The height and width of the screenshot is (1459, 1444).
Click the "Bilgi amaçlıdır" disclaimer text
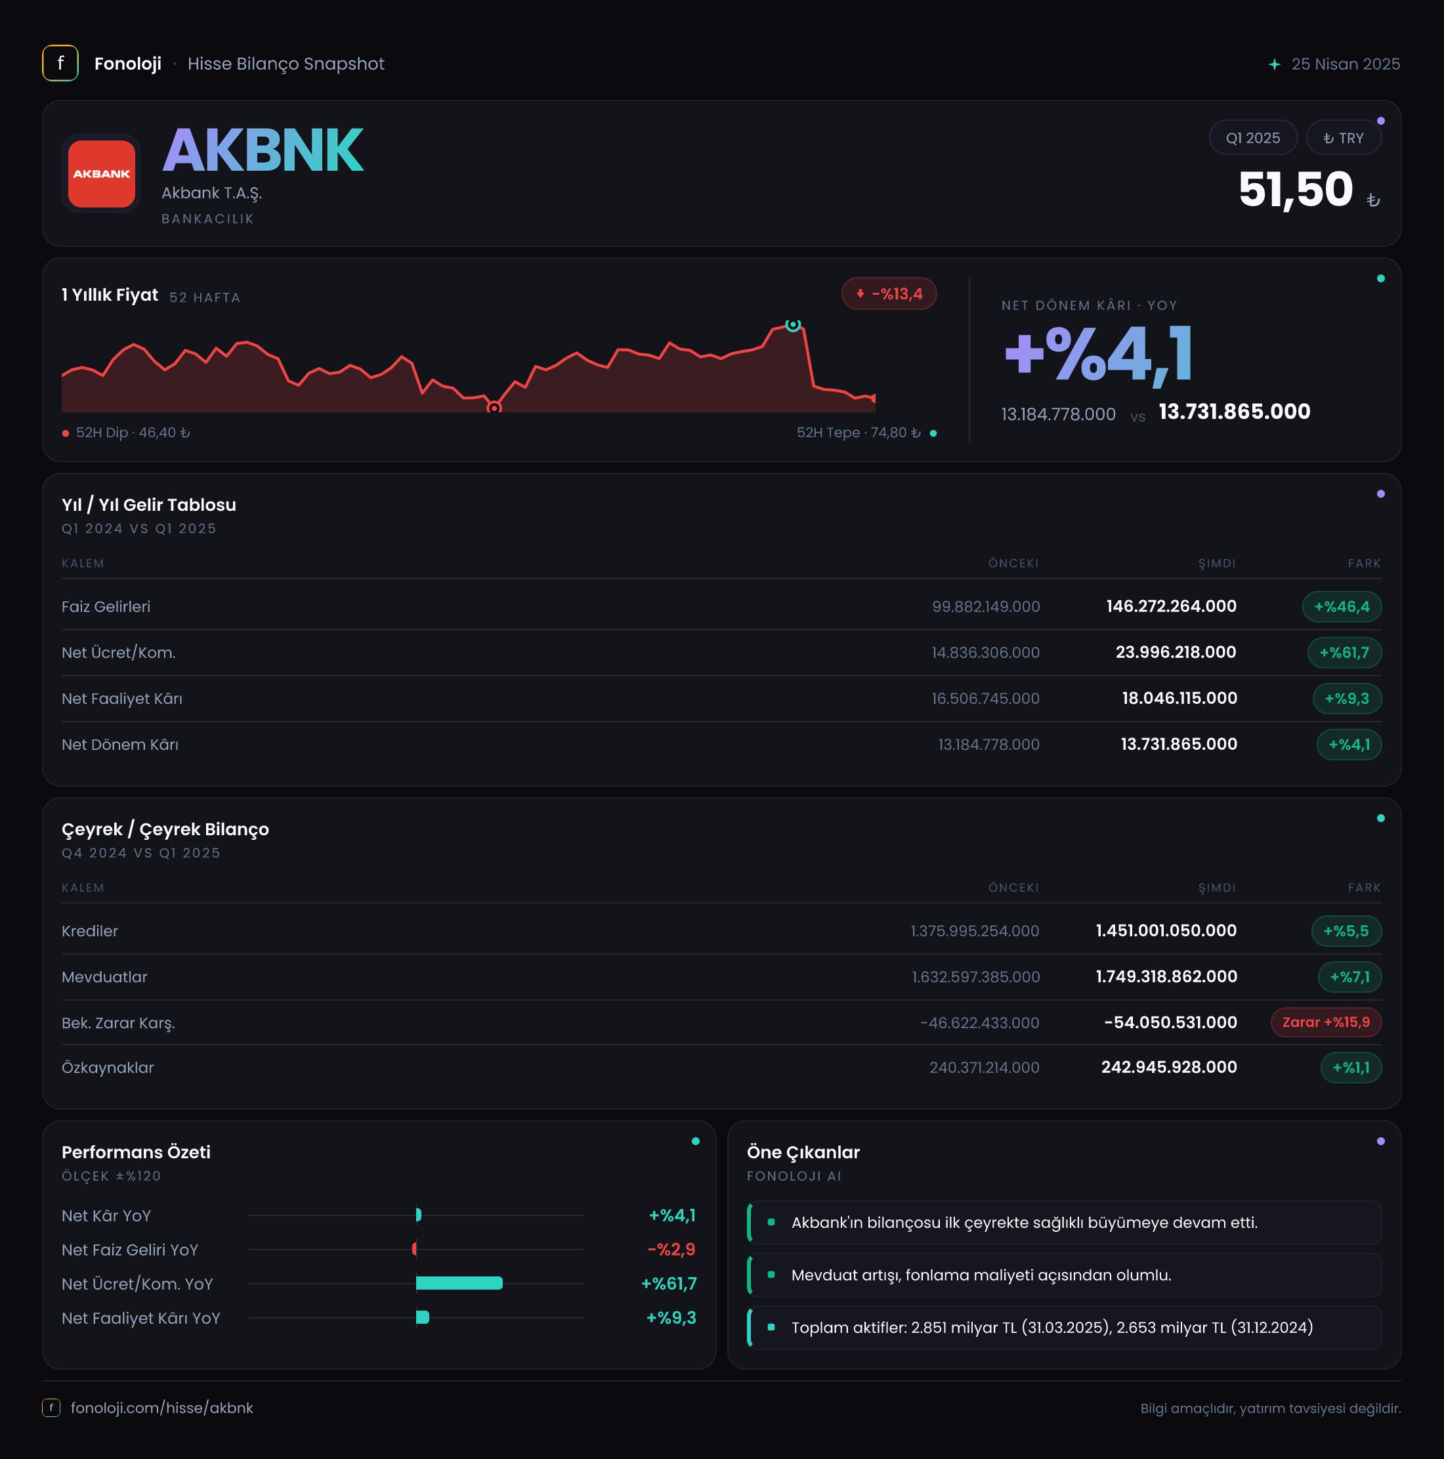(x=1270, y=1408)
